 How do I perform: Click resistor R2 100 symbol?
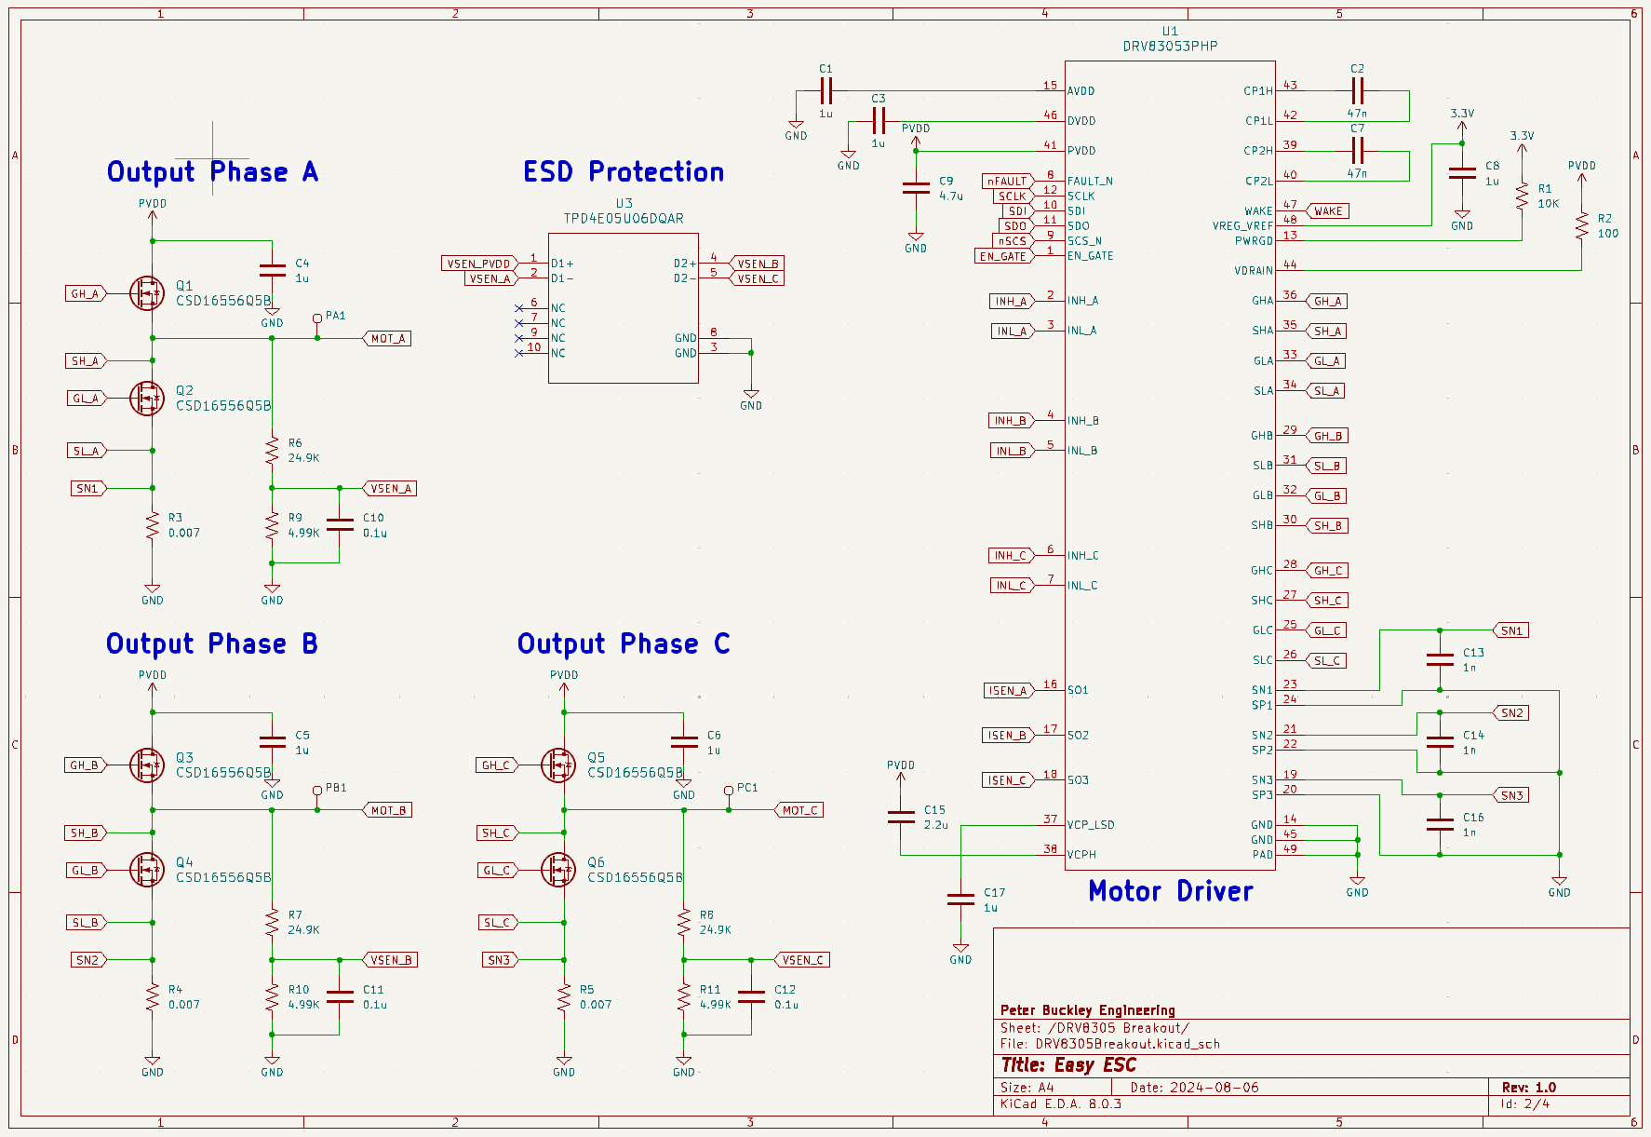coord(1581,226)
